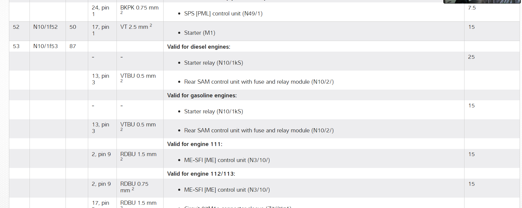Click the 25 amperage value for diesel
This screenshot has height=208, width=522.
tap(471, 57)
